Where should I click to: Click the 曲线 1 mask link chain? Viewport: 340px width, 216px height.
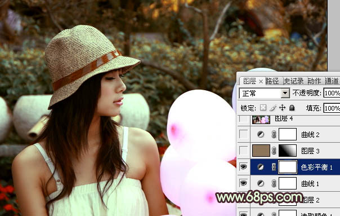[x=274, y=183]
